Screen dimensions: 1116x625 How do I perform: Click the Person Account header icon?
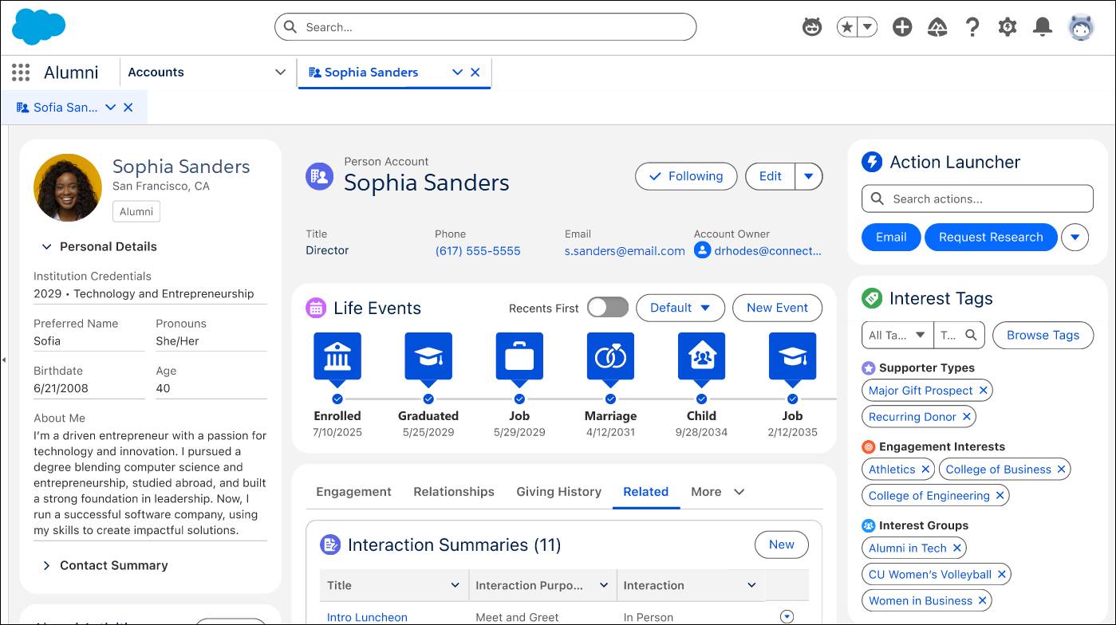click(x=319, y=176)
